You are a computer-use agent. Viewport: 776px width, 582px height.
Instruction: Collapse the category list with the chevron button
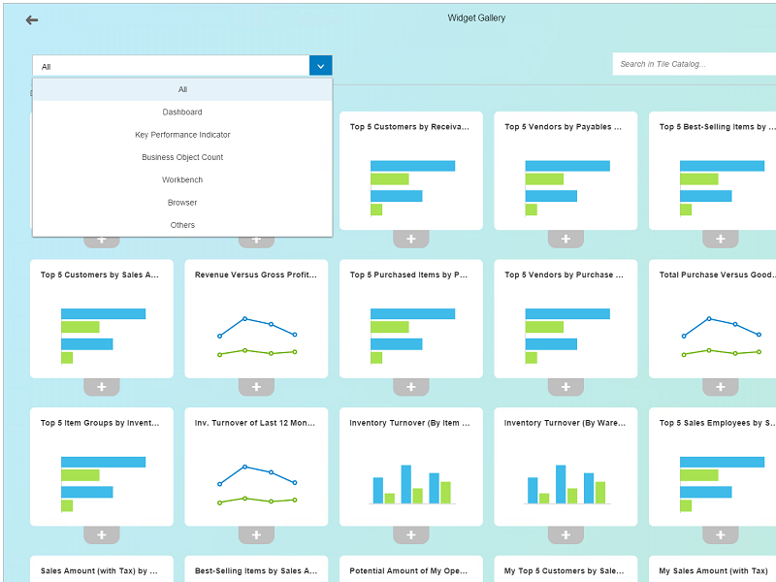click(x=321, y=66)
